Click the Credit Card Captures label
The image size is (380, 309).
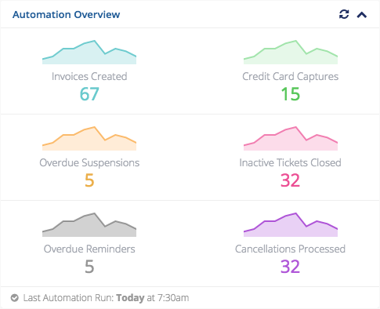click(291, 77)
